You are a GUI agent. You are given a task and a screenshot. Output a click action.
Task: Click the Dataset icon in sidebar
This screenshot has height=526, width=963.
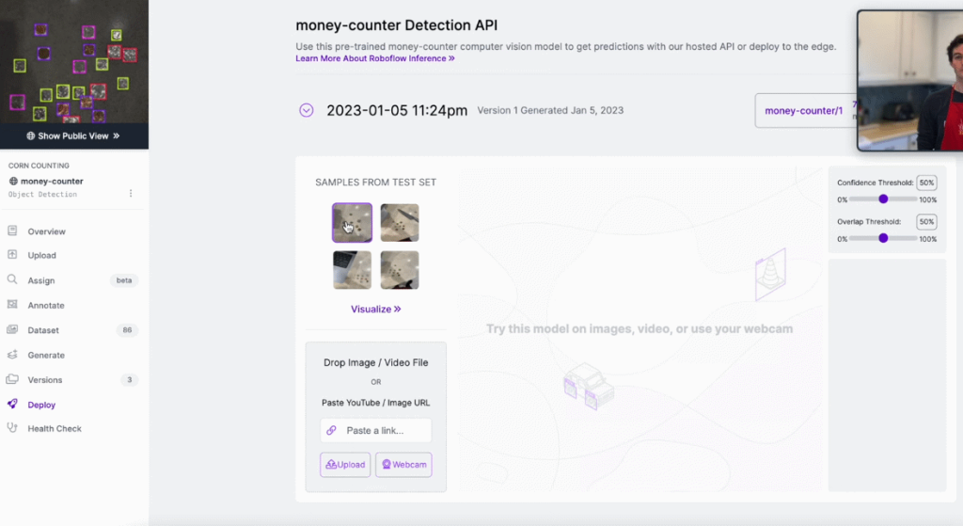tap(12, 329)
